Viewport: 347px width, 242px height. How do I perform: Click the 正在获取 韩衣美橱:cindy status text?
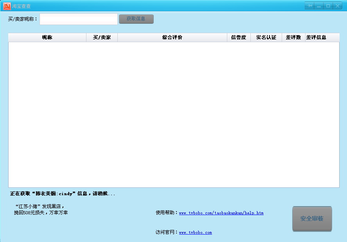pyautogui.click(x=63, y=194)
